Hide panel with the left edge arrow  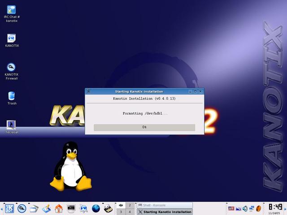pyautogui.click(x=2, y=209)
